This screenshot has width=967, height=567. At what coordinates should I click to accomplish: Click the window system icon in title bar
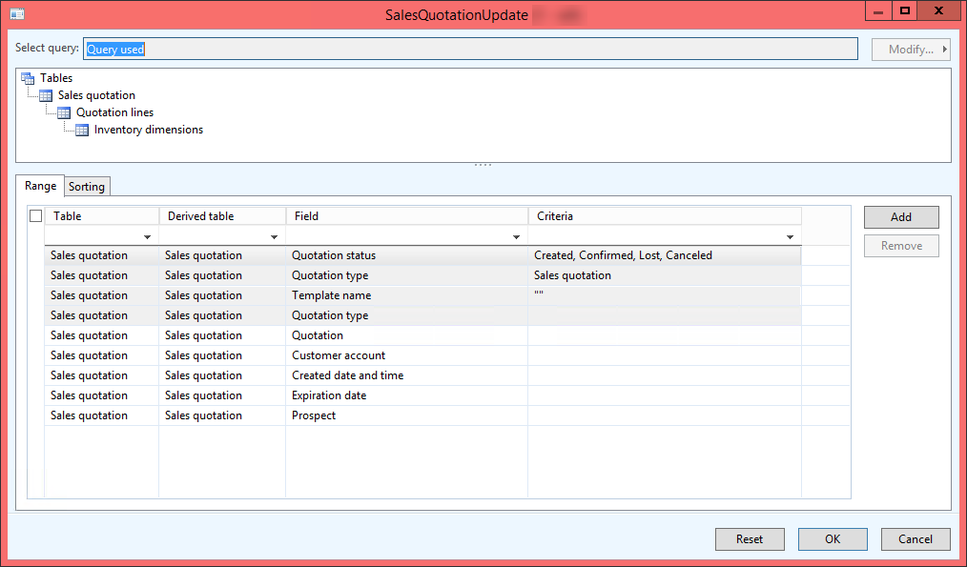tap(16, 14)
